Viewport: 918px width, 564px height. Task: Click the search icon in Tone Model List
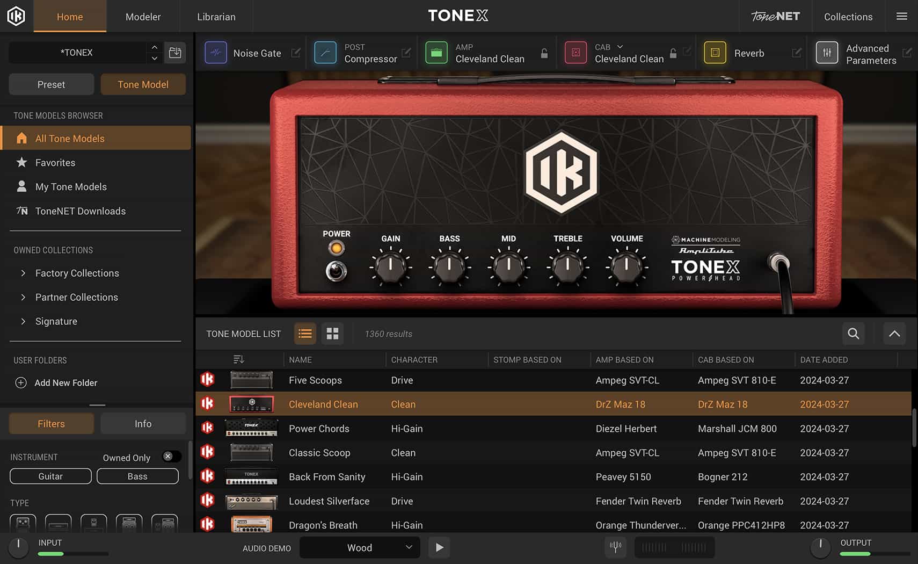(853, 334)
